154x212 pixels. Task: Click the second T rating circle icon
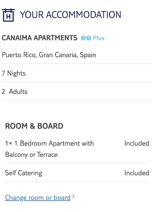(x=89, y=38)
